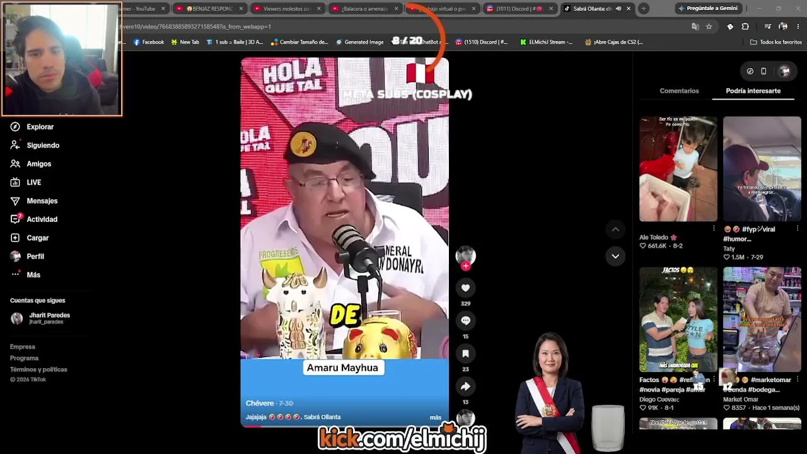Click the phone app icon in TikTok header

tap(763, 71)
